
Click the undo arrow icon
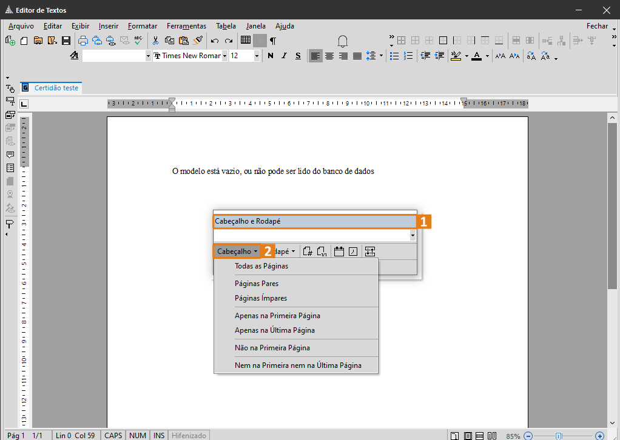pyautogui.click(x=215, y=41)
